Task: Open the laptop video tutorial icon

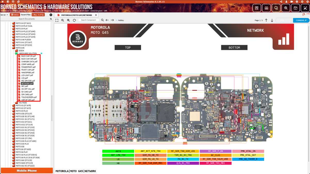Action: [266, 8]
